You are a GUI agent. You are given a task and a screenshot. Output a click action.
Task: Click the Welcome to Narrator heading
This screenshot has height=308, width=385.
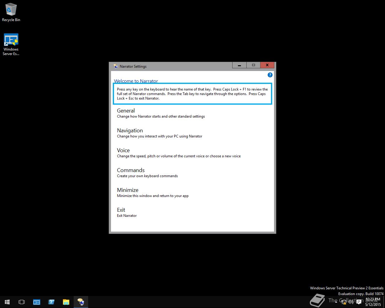[x=136, y=81]
